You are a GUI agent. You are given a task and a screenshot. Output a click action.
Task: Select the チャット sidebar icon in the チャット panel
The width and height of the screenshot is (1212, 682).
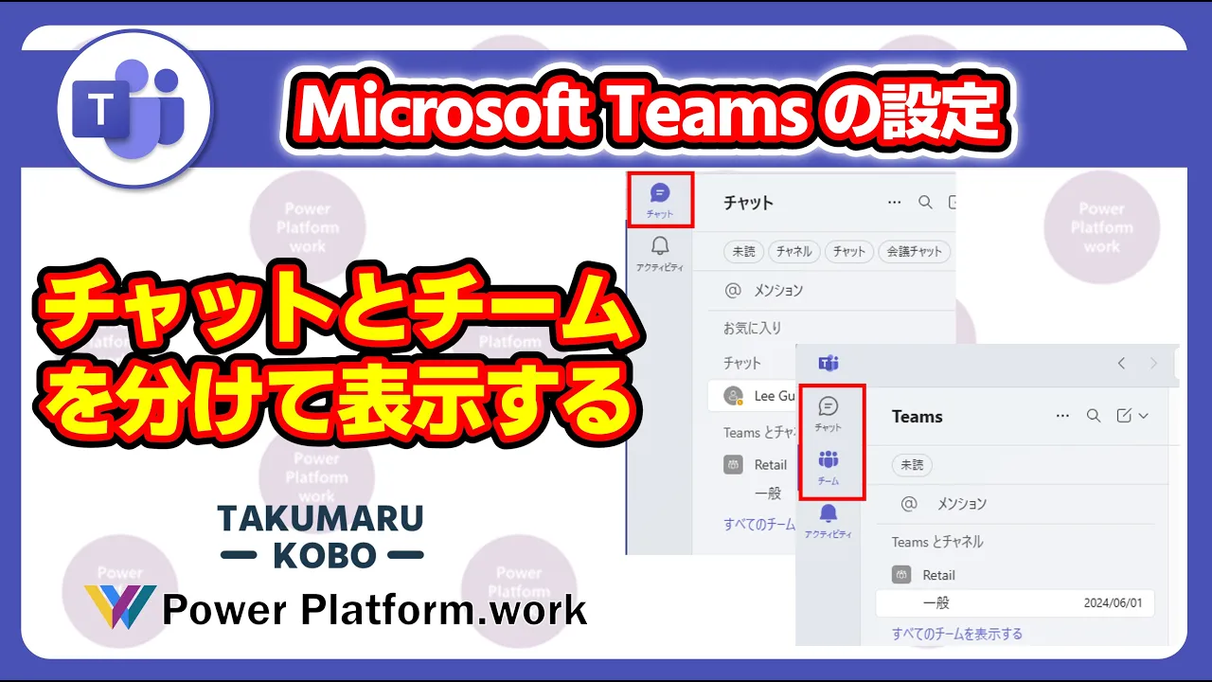(x=660, y=200)
